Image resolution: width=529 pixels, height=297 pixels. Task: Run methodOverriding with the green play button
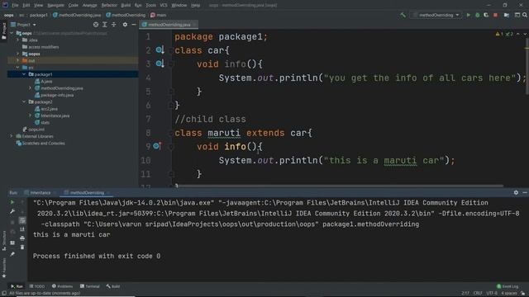[x=469, y=15]
